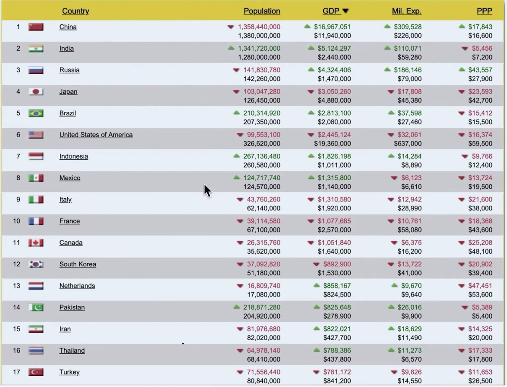Select the Indonesia link

point(74,156)
